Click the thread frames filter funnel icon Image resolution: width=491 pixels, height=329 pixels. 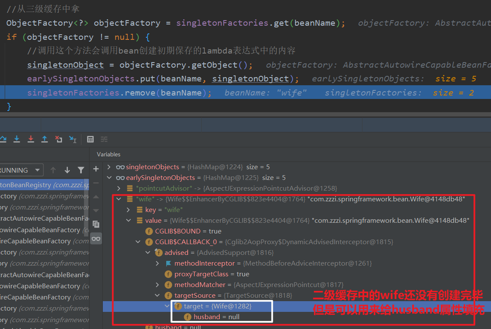[81, 170]
